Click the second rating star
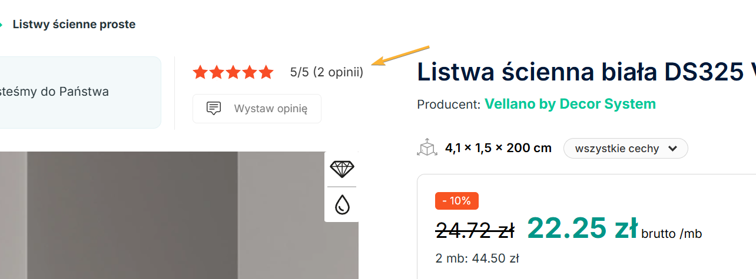The image size is (756, 279). pyautogui.click(x=217, y=73)
